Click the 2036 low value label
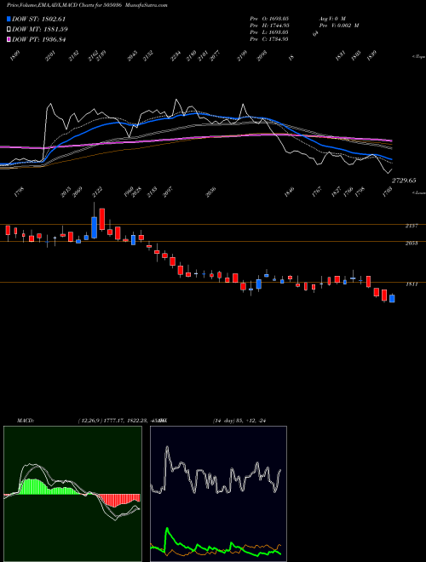The image size is (426, 562). pyautogui.click(x=210, y=192)
